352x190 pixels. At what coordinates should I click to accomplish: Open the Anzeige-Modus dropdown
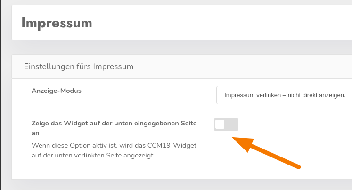[x=284, y=95]
